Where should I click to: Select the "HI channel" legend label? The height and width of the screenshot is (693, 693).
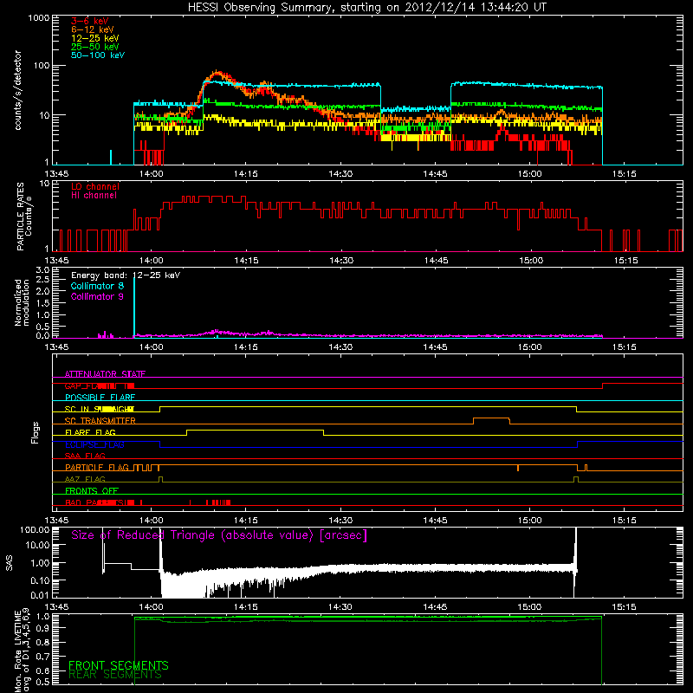(x=94, y=196)
